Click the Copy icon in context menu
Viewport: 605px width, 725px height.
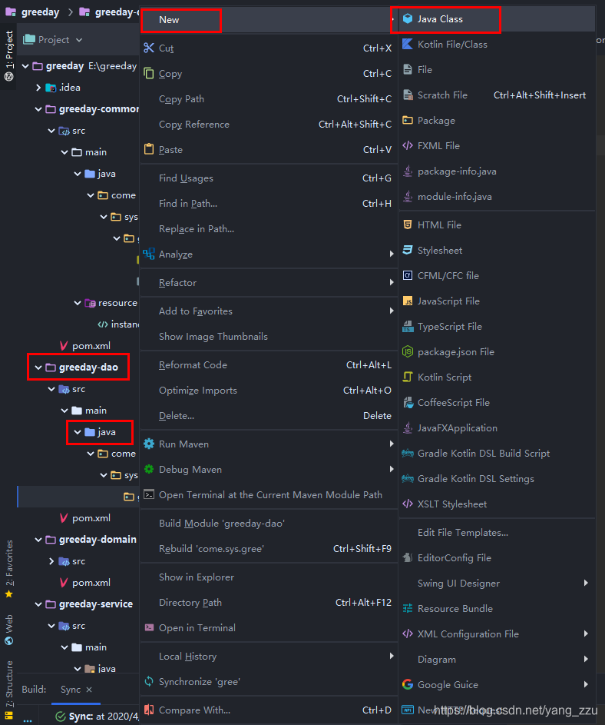(x=149, y=74)
